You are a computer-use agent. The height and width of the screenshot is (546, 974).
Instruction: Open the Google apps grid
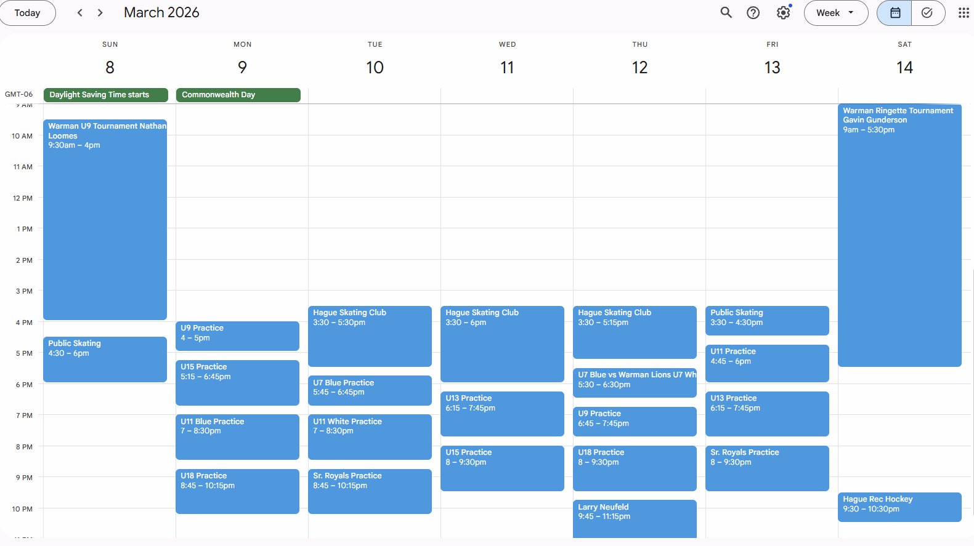(964, 13)
